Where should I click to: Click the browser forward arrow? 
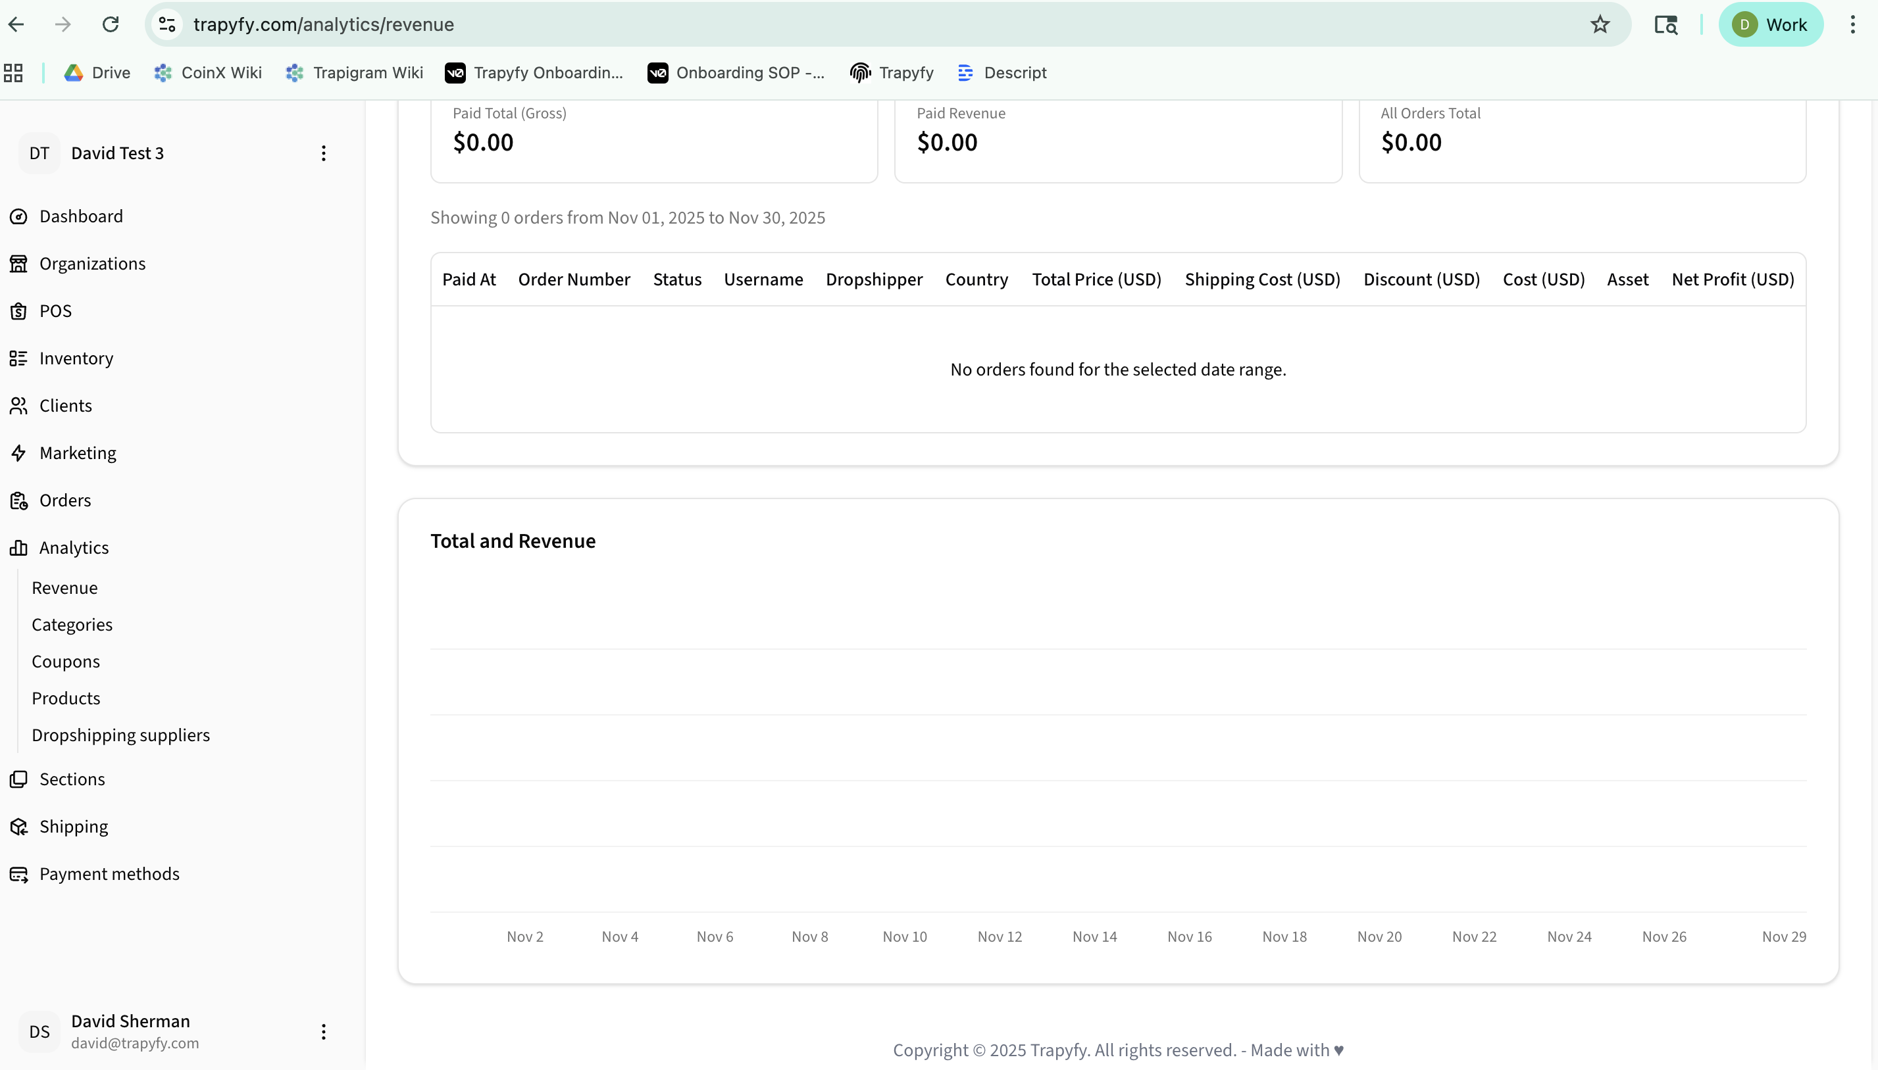coord(63,24)
